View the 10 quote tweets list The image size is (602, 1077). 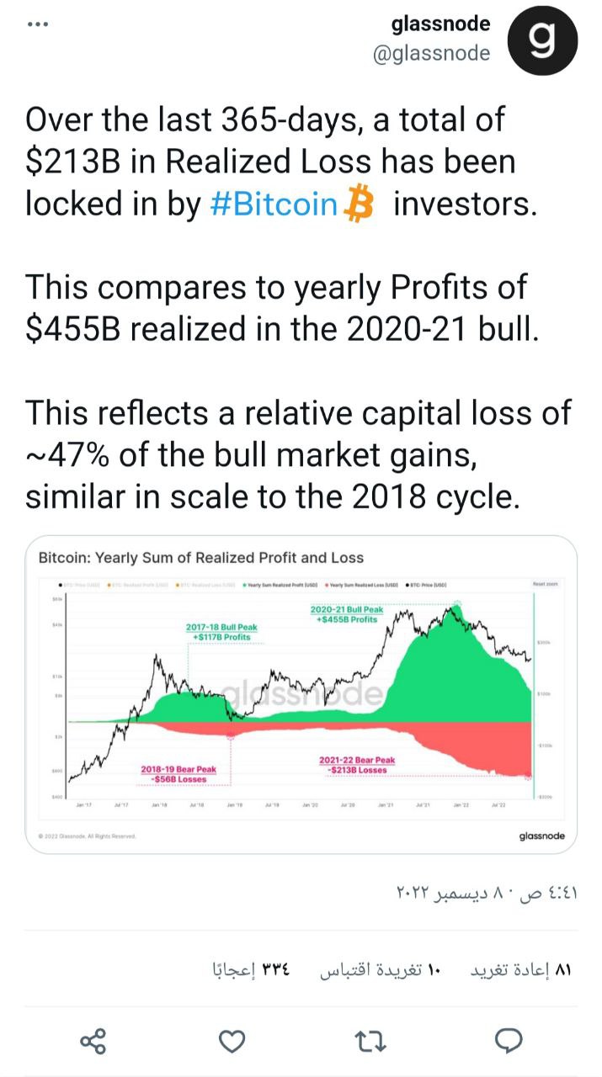(380, 970)
